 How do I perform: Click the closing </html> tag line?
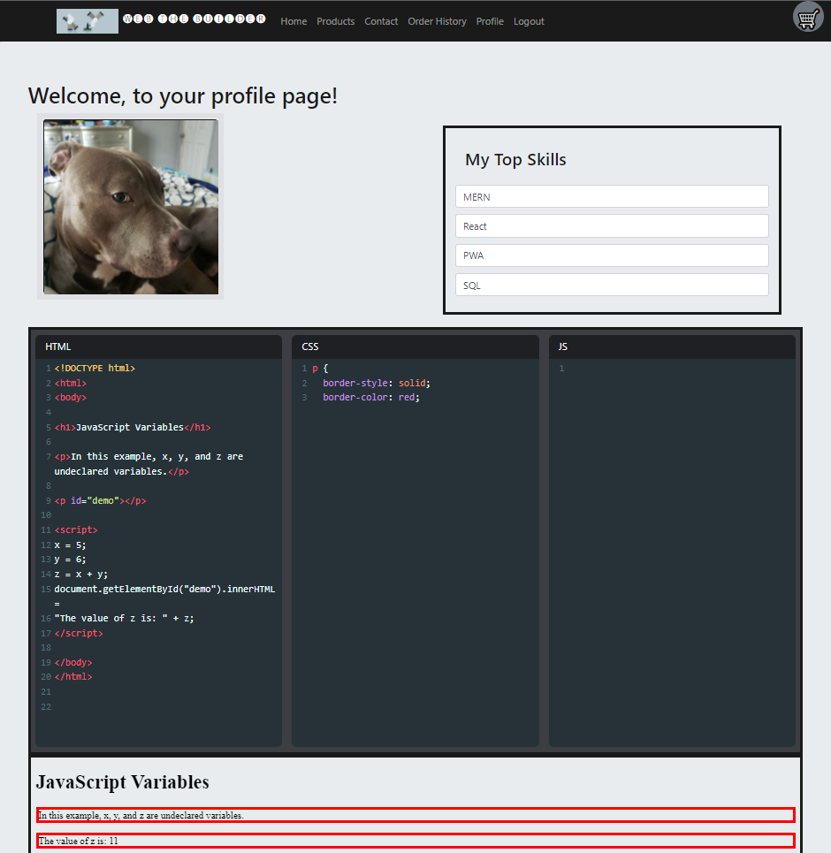click(x=72, y=677)
